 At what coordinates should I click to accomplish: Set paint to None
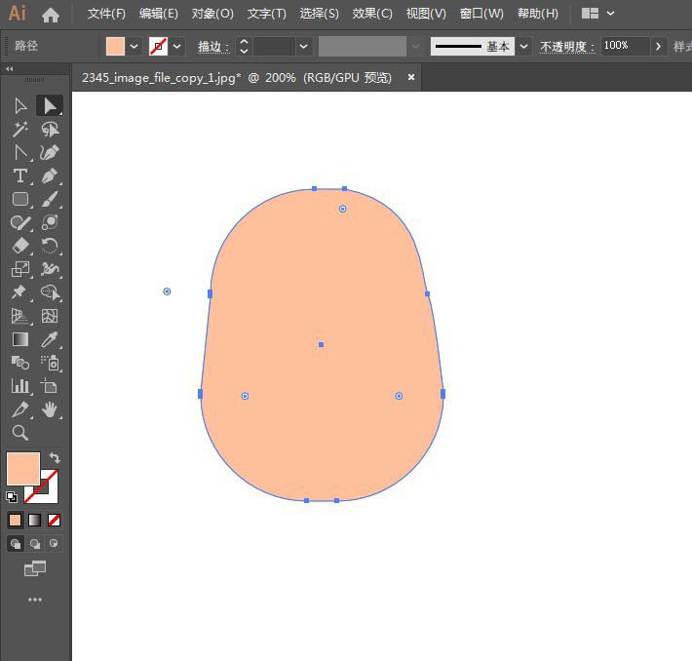(x=54, y=521)
